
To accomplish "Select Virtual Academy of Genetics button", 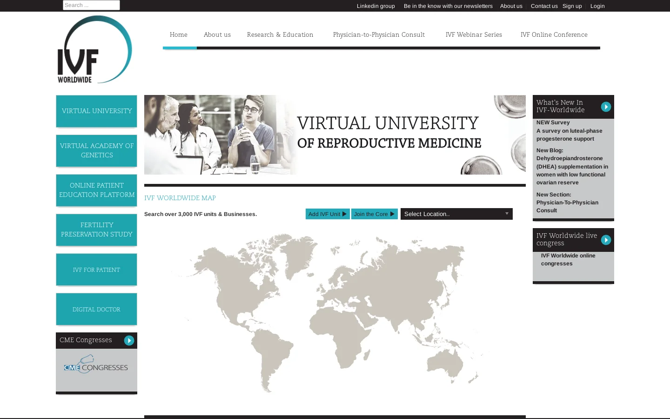I will point(97,150).
